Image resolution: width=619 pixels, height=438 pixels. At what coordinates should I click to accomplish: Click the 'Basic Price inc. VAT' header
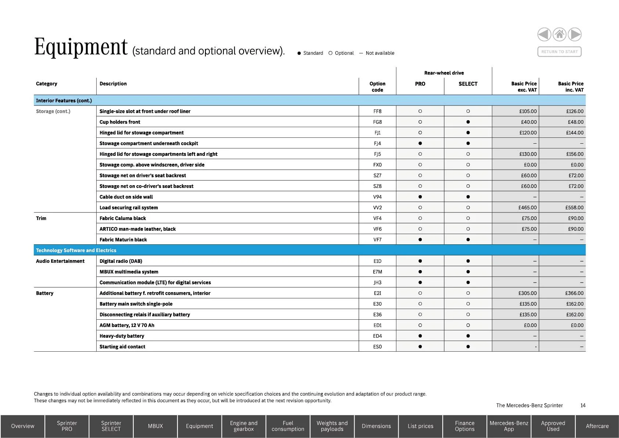coord(571,87)
